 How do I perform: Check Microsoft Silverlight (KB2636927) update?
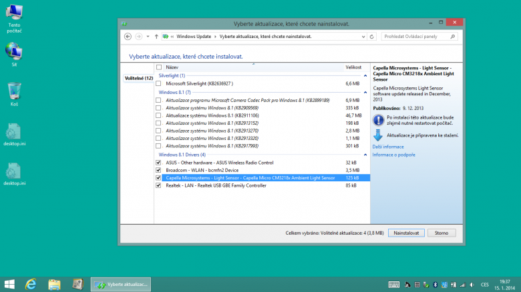click(x=158, y=83)
